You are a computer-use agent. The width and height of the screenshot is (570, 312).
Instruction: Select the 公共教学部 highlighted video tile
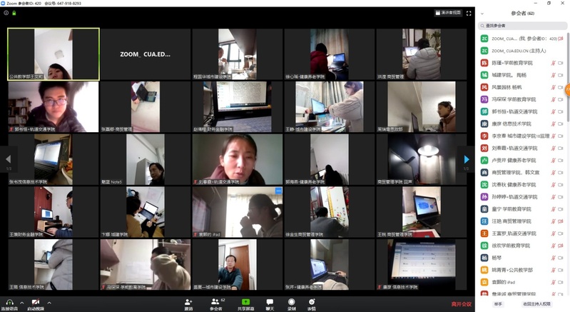(54, 54)
